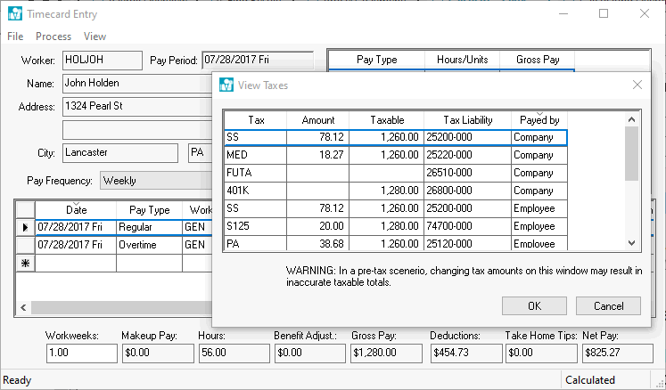This screenshot has height=390, width=666.
Task: Close the View Taxes dialog
Action: (637, 85)
